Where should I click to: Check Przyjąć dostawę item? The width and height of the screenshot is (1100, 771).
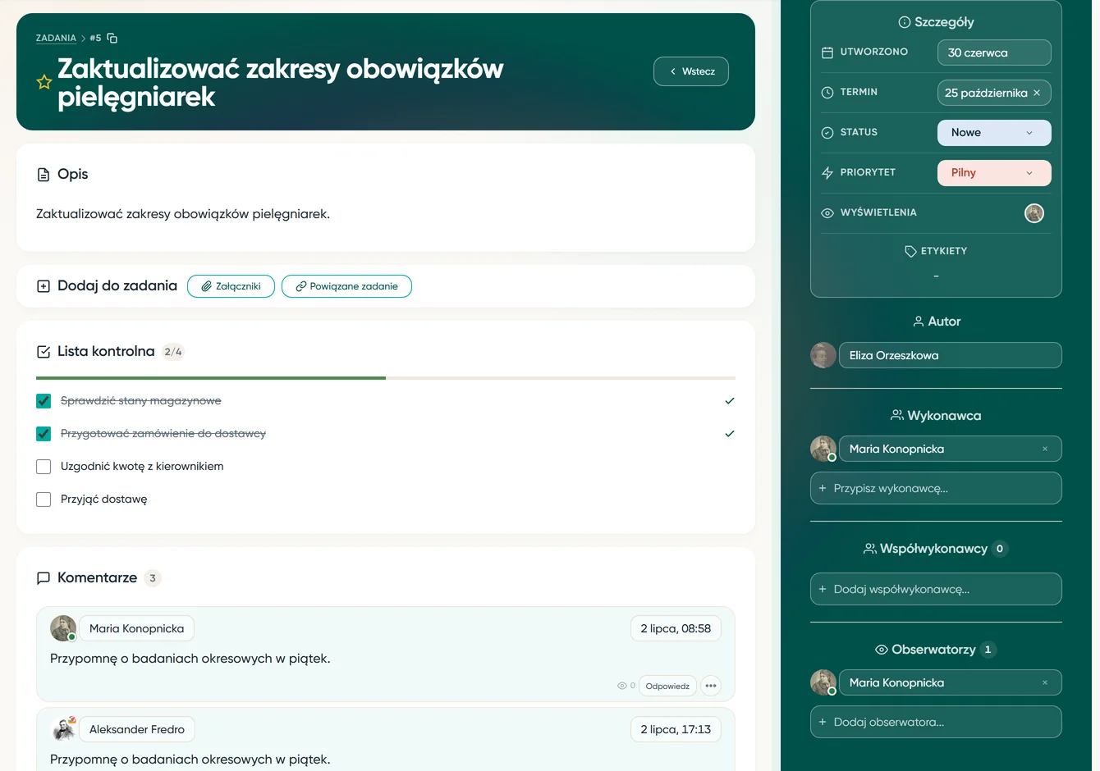(44, 500)
